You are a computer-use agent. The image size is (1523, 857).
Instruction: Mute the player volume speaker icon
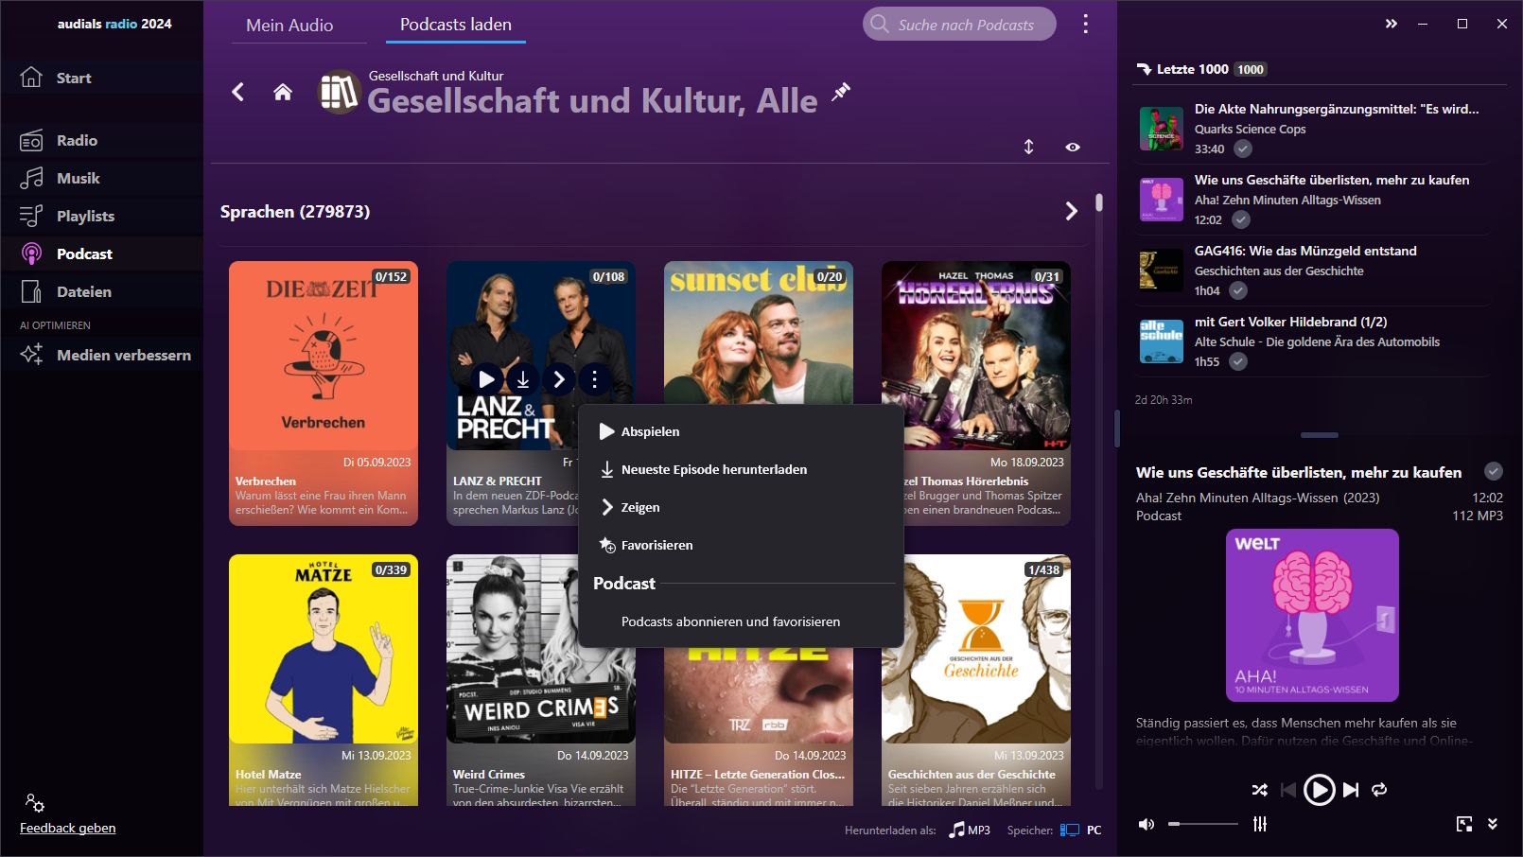[1147, 824]
